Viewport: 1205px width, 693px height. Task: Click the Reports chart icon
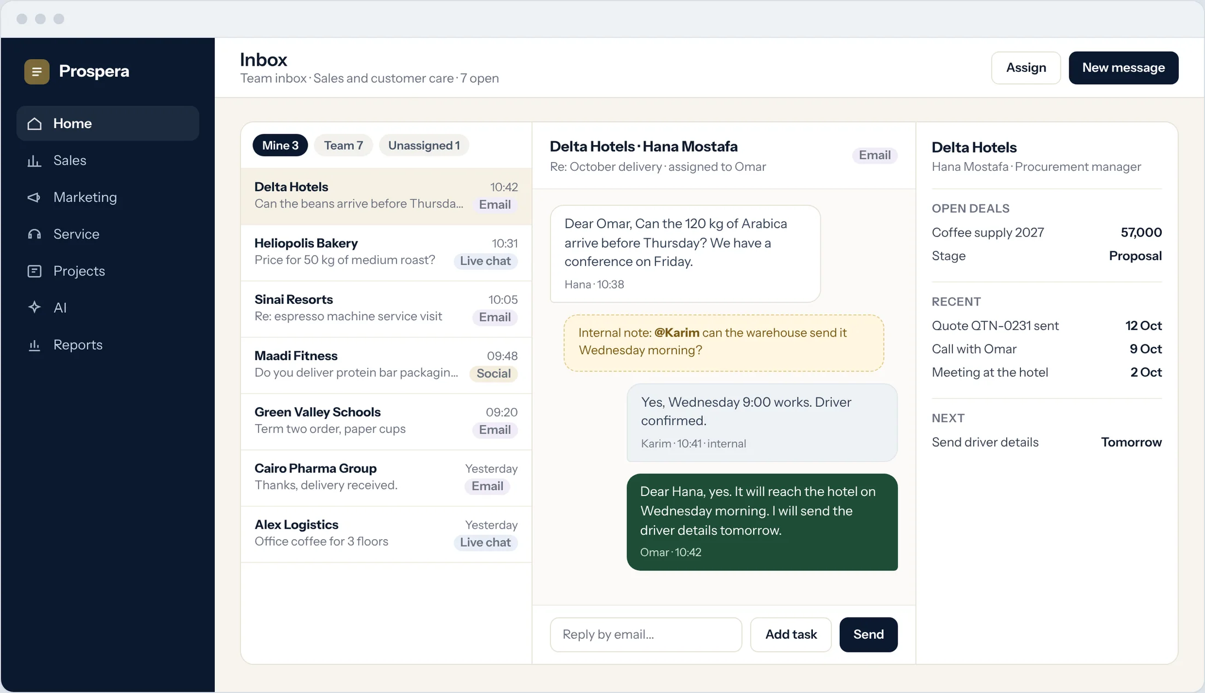pos(35,345)
